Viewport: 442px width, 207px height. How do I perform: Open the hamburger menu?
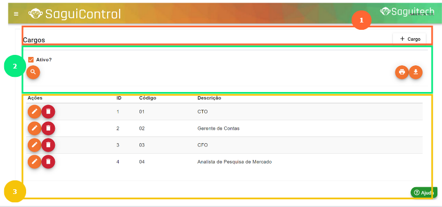[x=16, y=14]
